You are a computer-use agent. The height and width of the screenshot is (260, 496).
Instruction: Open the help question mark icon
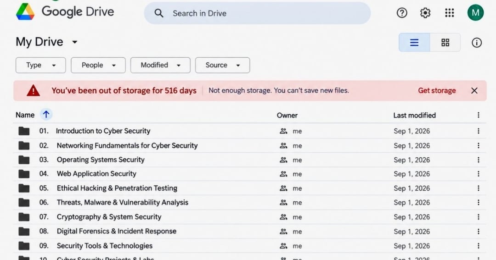point(402,13)
